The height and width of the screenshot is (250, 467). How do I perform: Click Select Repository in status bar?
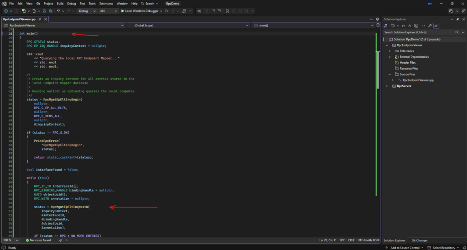[x=443, y=248]
